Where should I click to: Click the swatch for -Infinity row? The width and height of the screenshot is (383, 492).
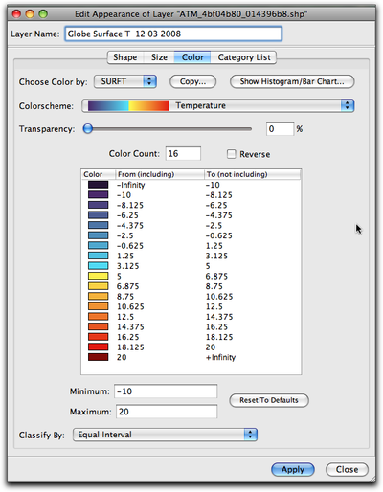pos(99,185)
